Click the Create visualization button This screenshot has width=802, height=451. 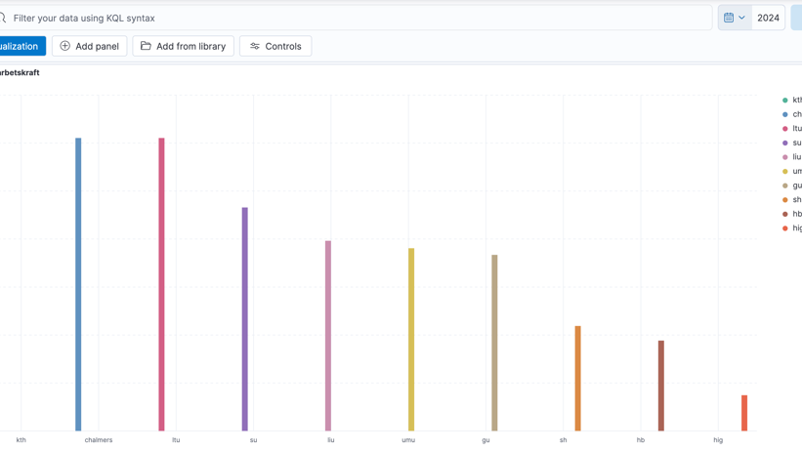click(20, 46)
